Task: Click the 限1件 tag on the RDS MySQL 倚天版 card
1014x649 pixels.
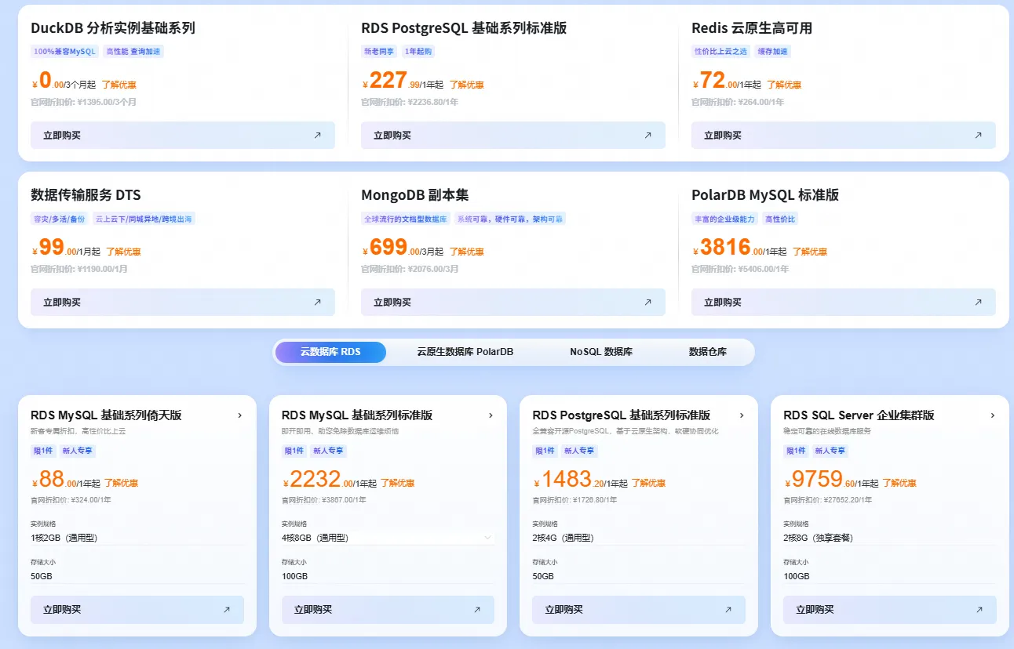Action: coord(42,451)
